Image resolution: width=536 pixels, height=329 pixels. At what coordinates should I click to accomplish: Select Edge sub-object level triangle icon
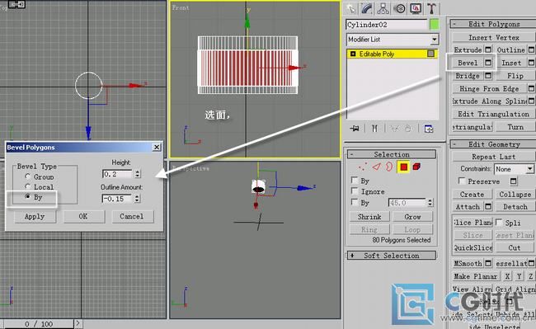(x=376, y=167)
